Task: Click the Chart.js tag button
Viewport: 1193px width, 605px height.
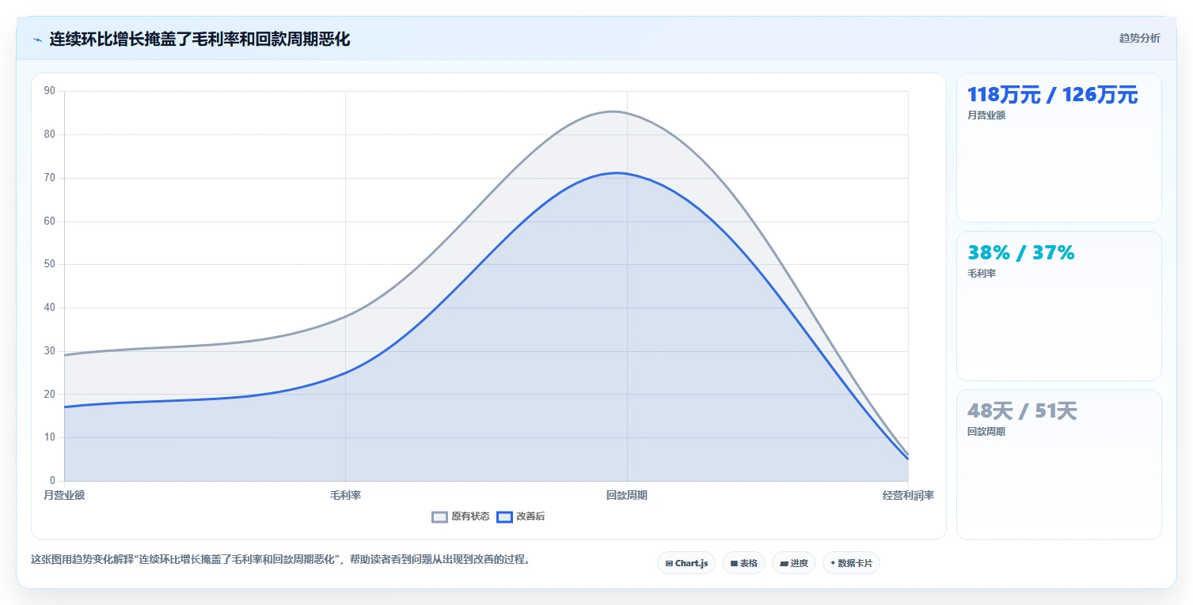Action: tap(686, 563)
